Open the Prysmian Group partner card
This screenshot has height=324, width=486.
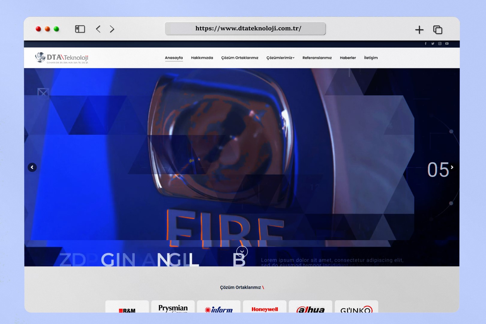click(x=173, y=307)
